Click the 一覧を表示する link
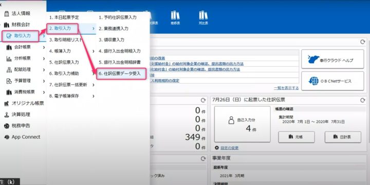Viewport: 370px width, 185px height. point(286,88)
